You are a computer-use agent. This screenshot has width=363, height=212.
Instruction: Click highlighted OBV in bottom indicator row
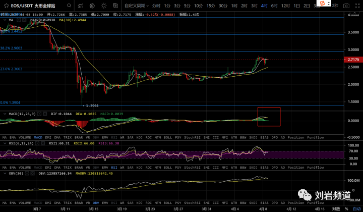[x=96, y=203]
